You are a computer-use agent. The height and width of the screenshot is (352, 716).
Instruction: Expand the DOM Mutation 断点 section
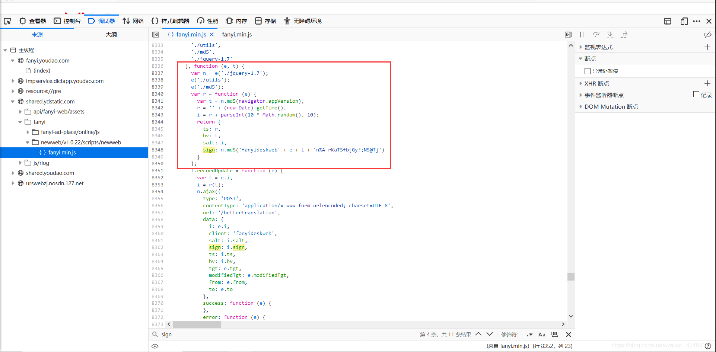click(580, 107)
